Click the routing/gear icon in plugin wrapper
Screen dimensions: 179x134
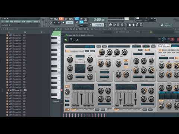click(72, 40)
